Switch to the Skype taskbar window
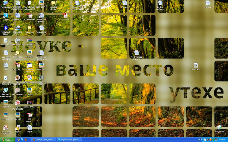The image size is (228, 142). [69, 140]
